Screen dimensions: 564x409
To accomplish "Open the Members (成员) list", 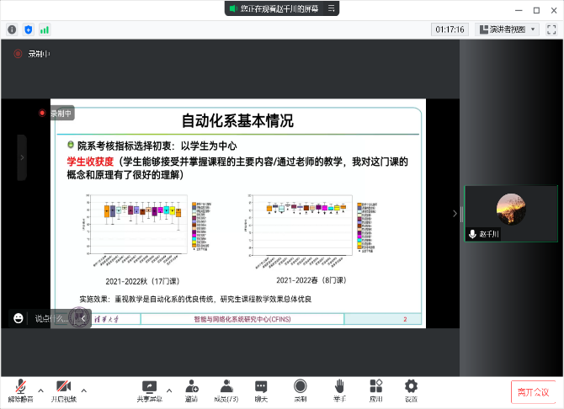I will tap(226, 389).
